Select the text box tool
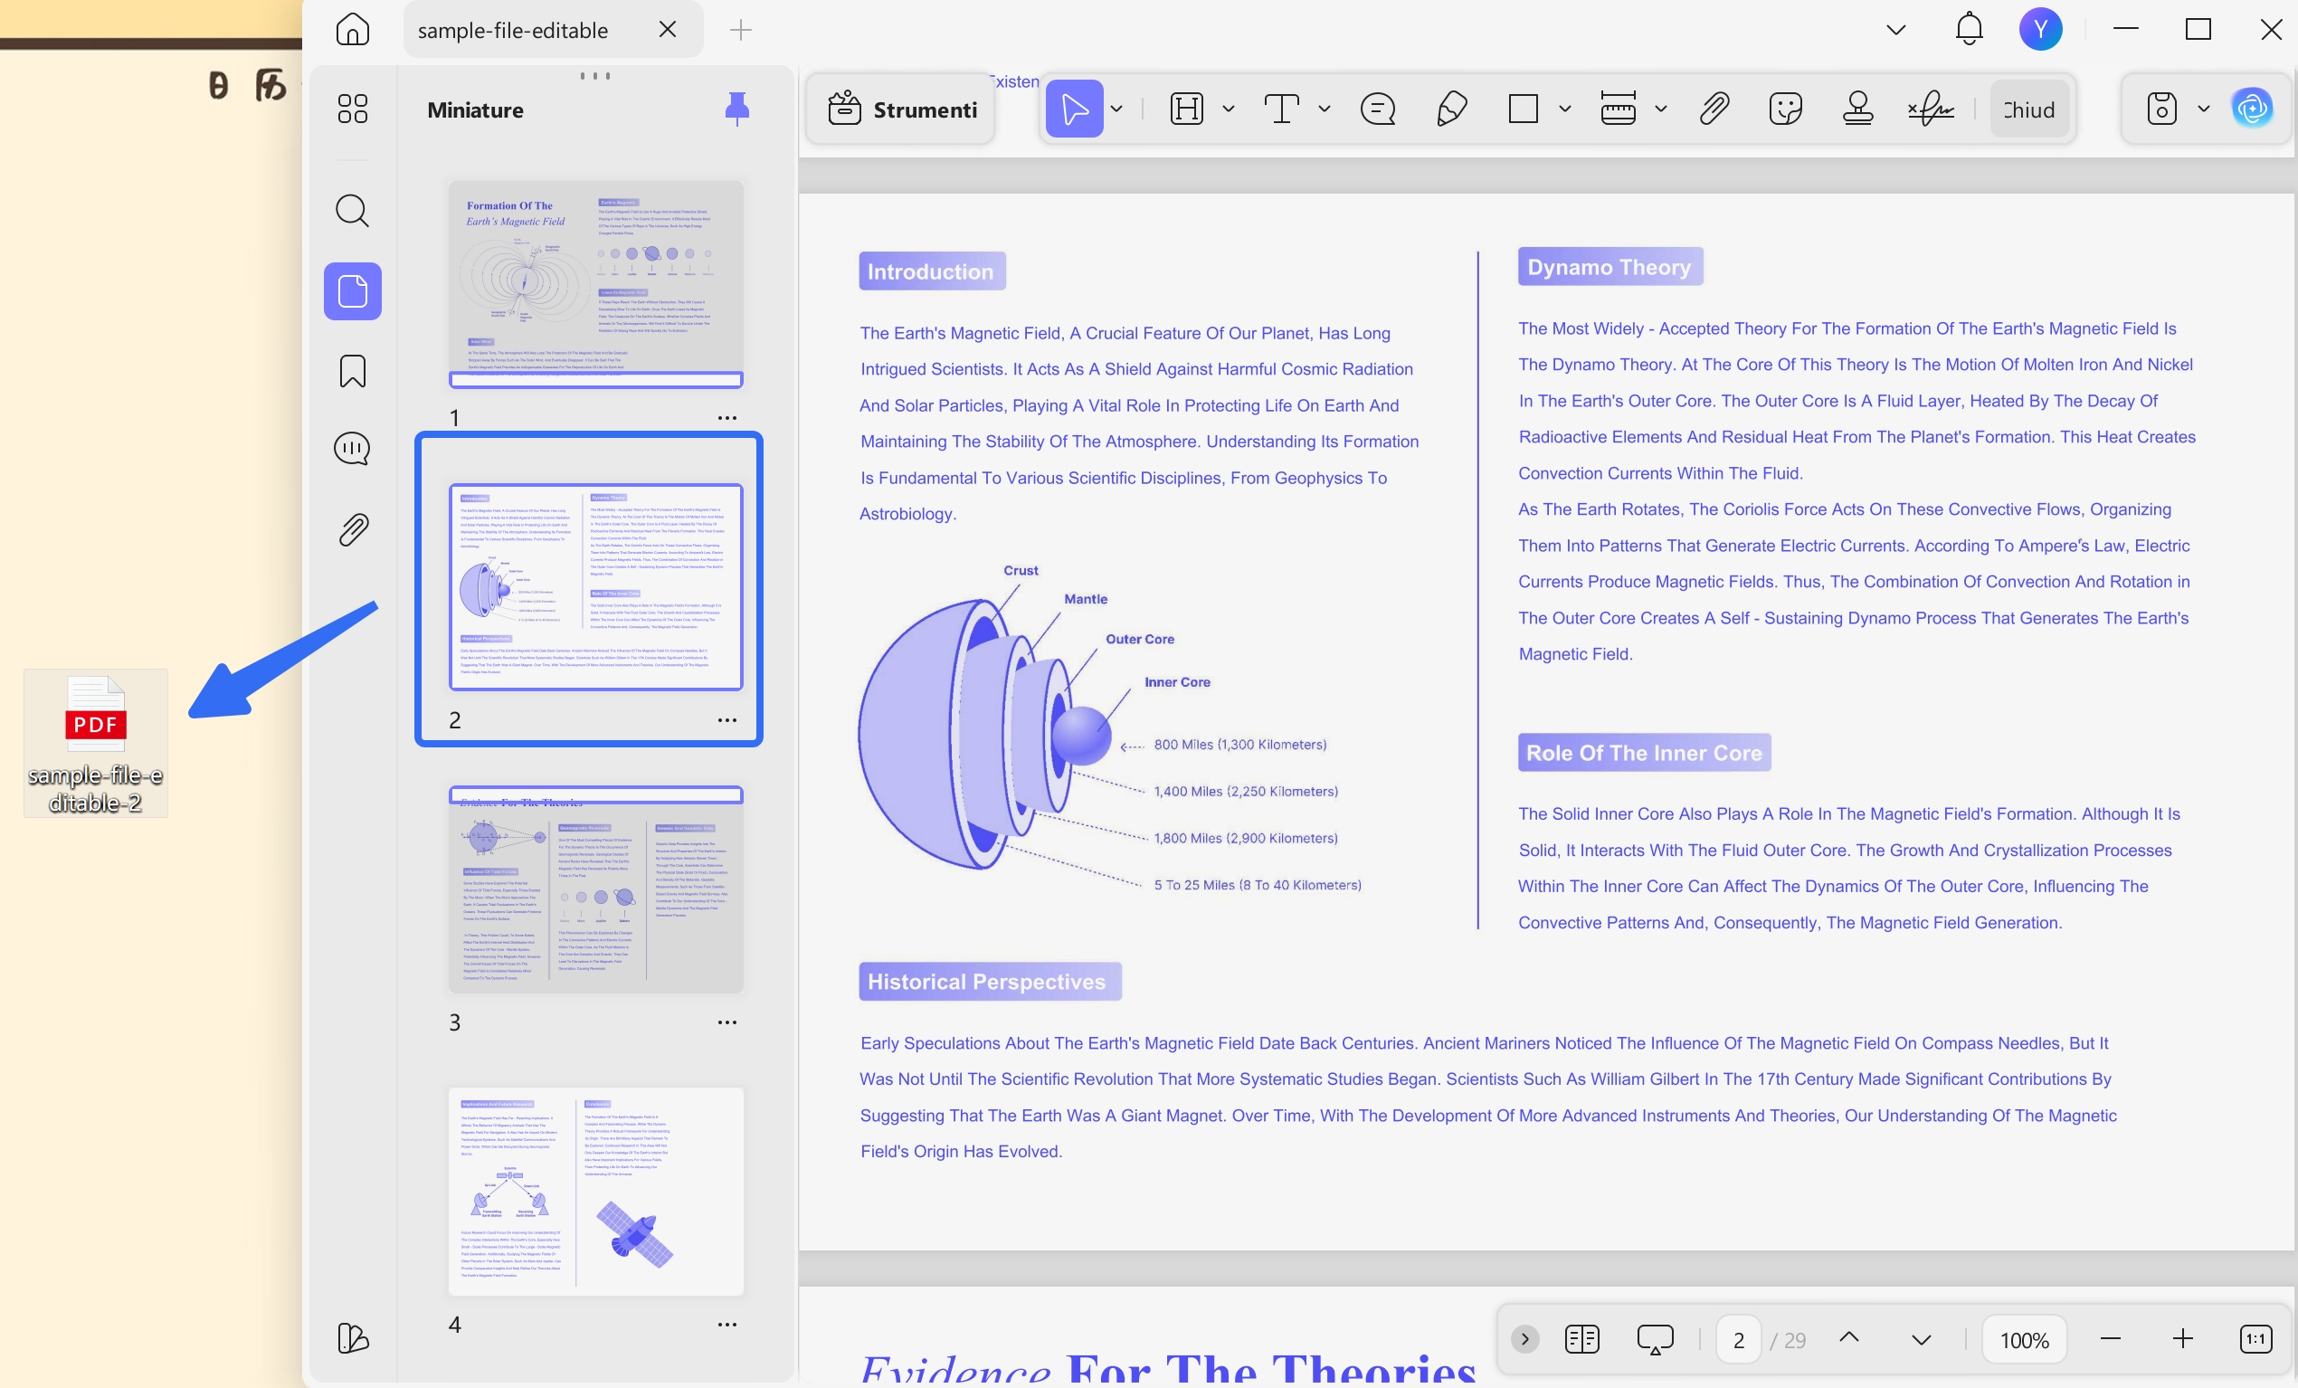Viewport: 2298px width, 1388px height. pos(1281,109)
